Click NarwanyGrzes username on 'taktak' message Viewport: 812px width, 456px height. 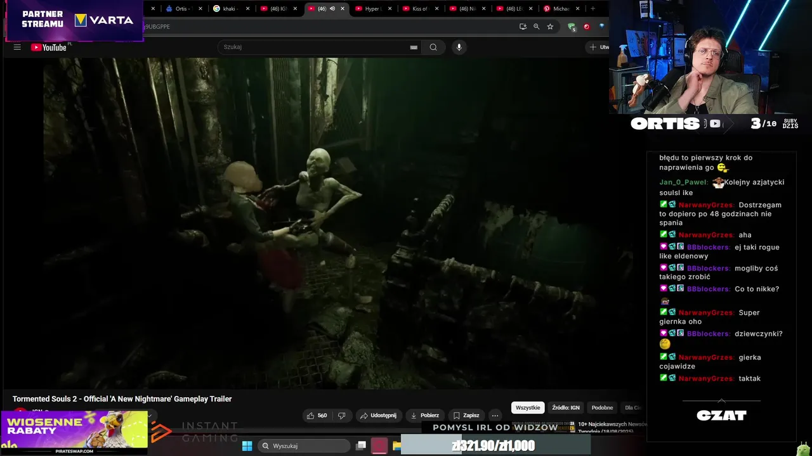(x=705, y=379)
